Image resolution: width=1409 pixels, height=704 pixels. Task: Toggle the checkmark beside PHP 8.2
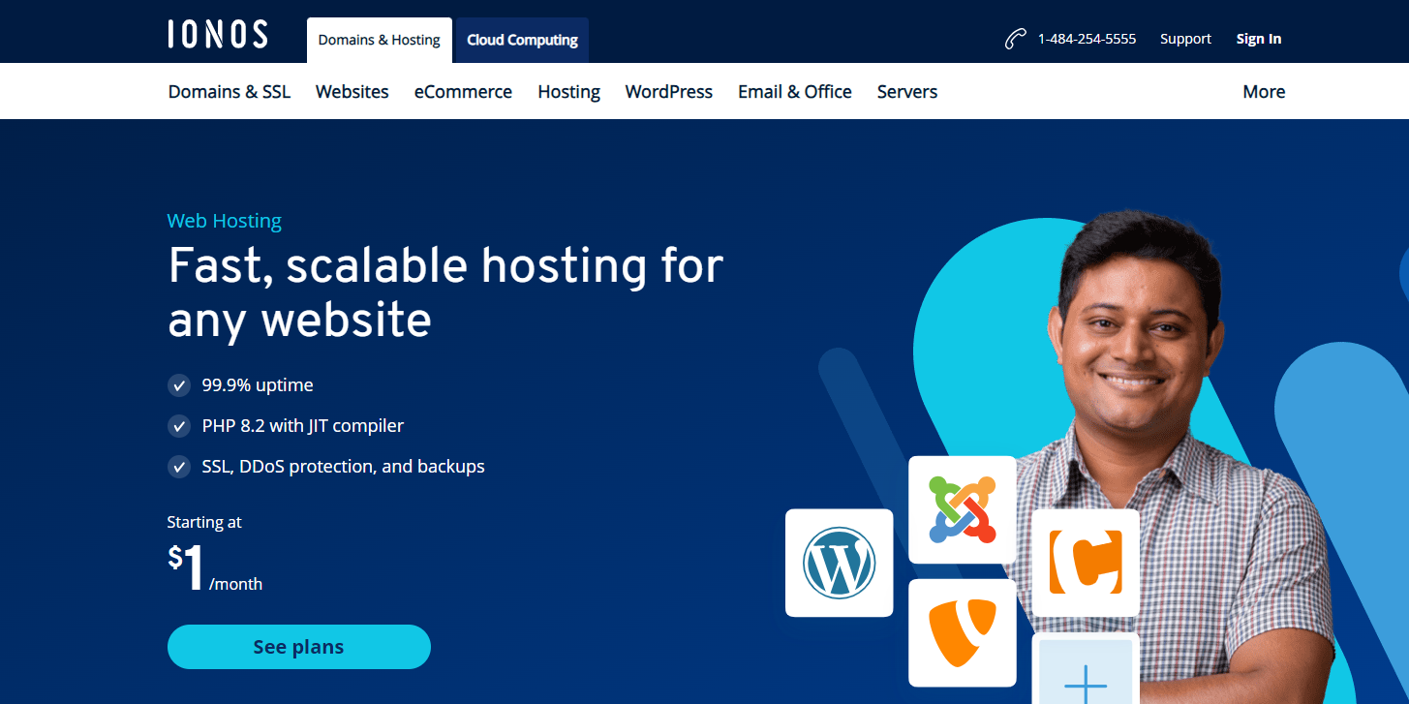(179, 425)
